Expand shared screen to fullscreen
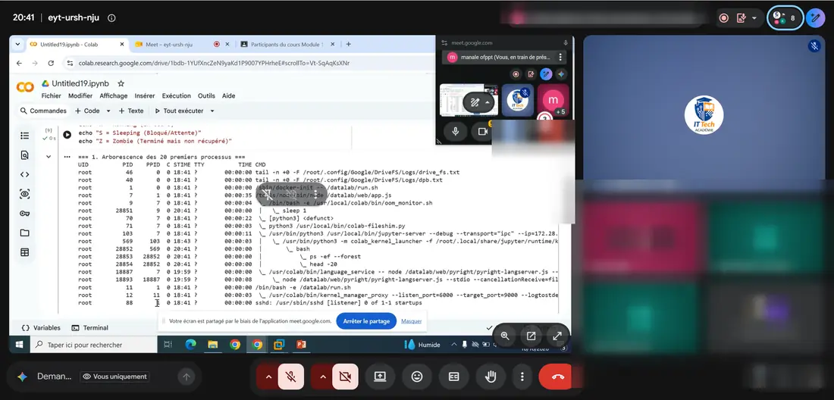The image size is (834, 400). coord(557,336)
